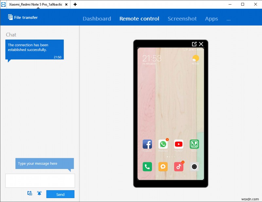The width and height of the screenshot is (262, 202).
Task: Open the green Phone dialer app
Action: tap(147, 167)
